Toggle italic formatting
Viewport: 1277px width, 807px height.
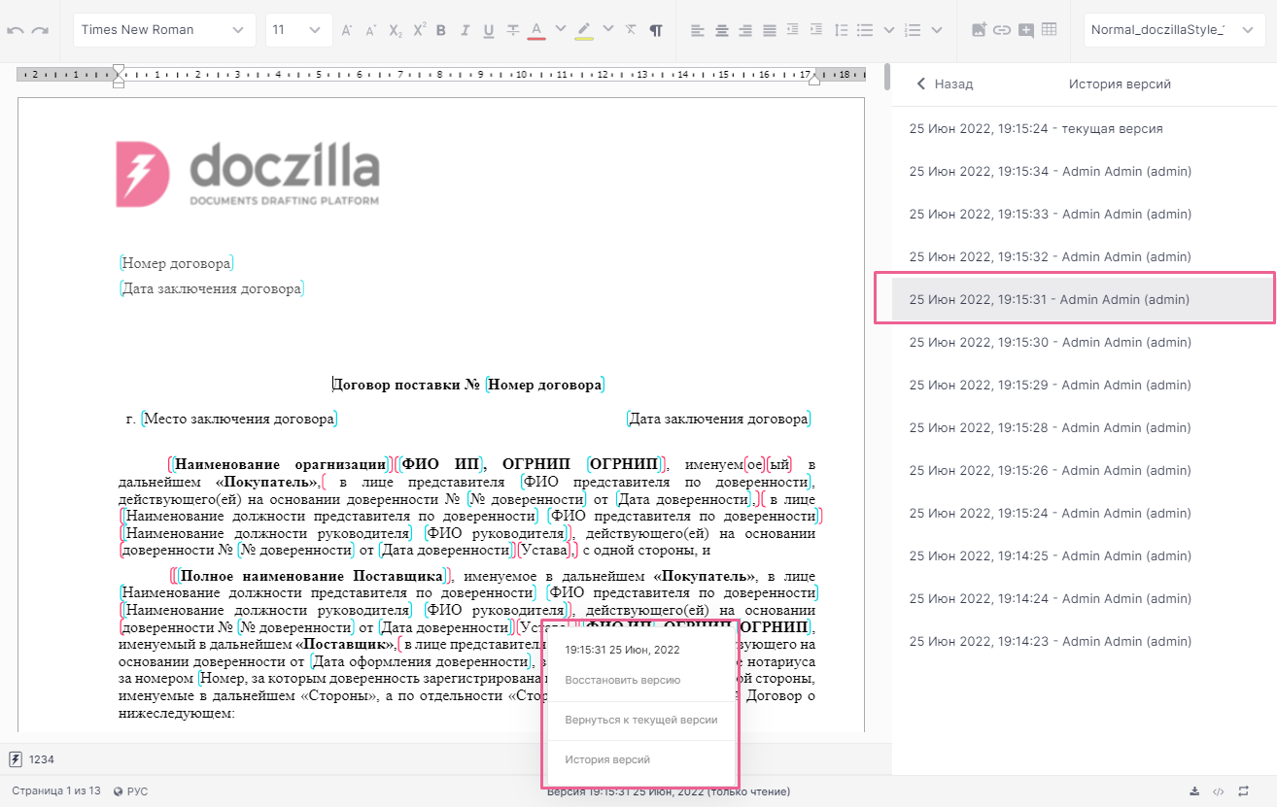[465, 30]
